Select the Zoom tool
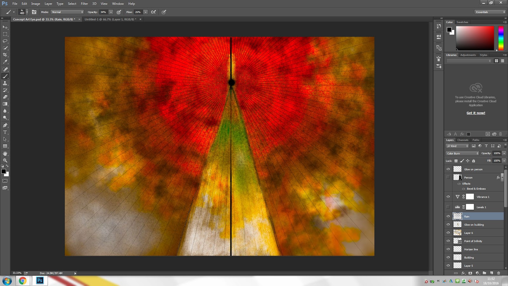Screen dimensions: 508x286 coord(5,160)
